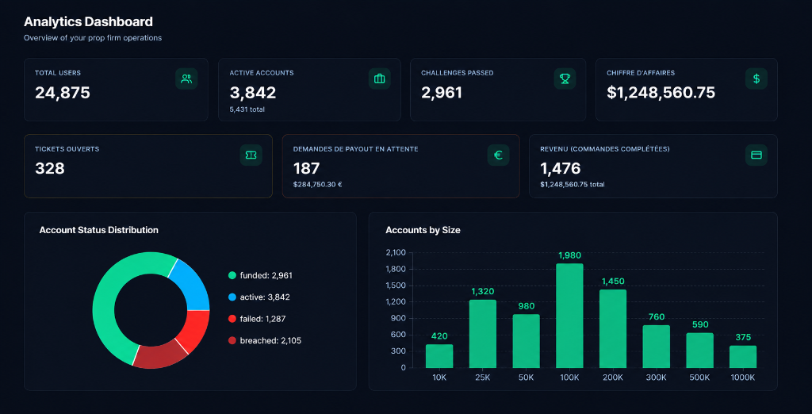
Task: Click the Total Users value 24,875
Action: click(63, 93)
